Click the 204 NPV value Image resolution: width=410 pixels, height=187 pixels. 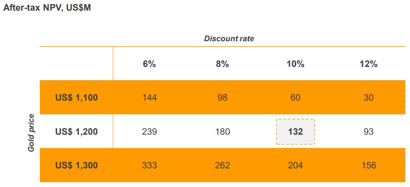[295, 165]
